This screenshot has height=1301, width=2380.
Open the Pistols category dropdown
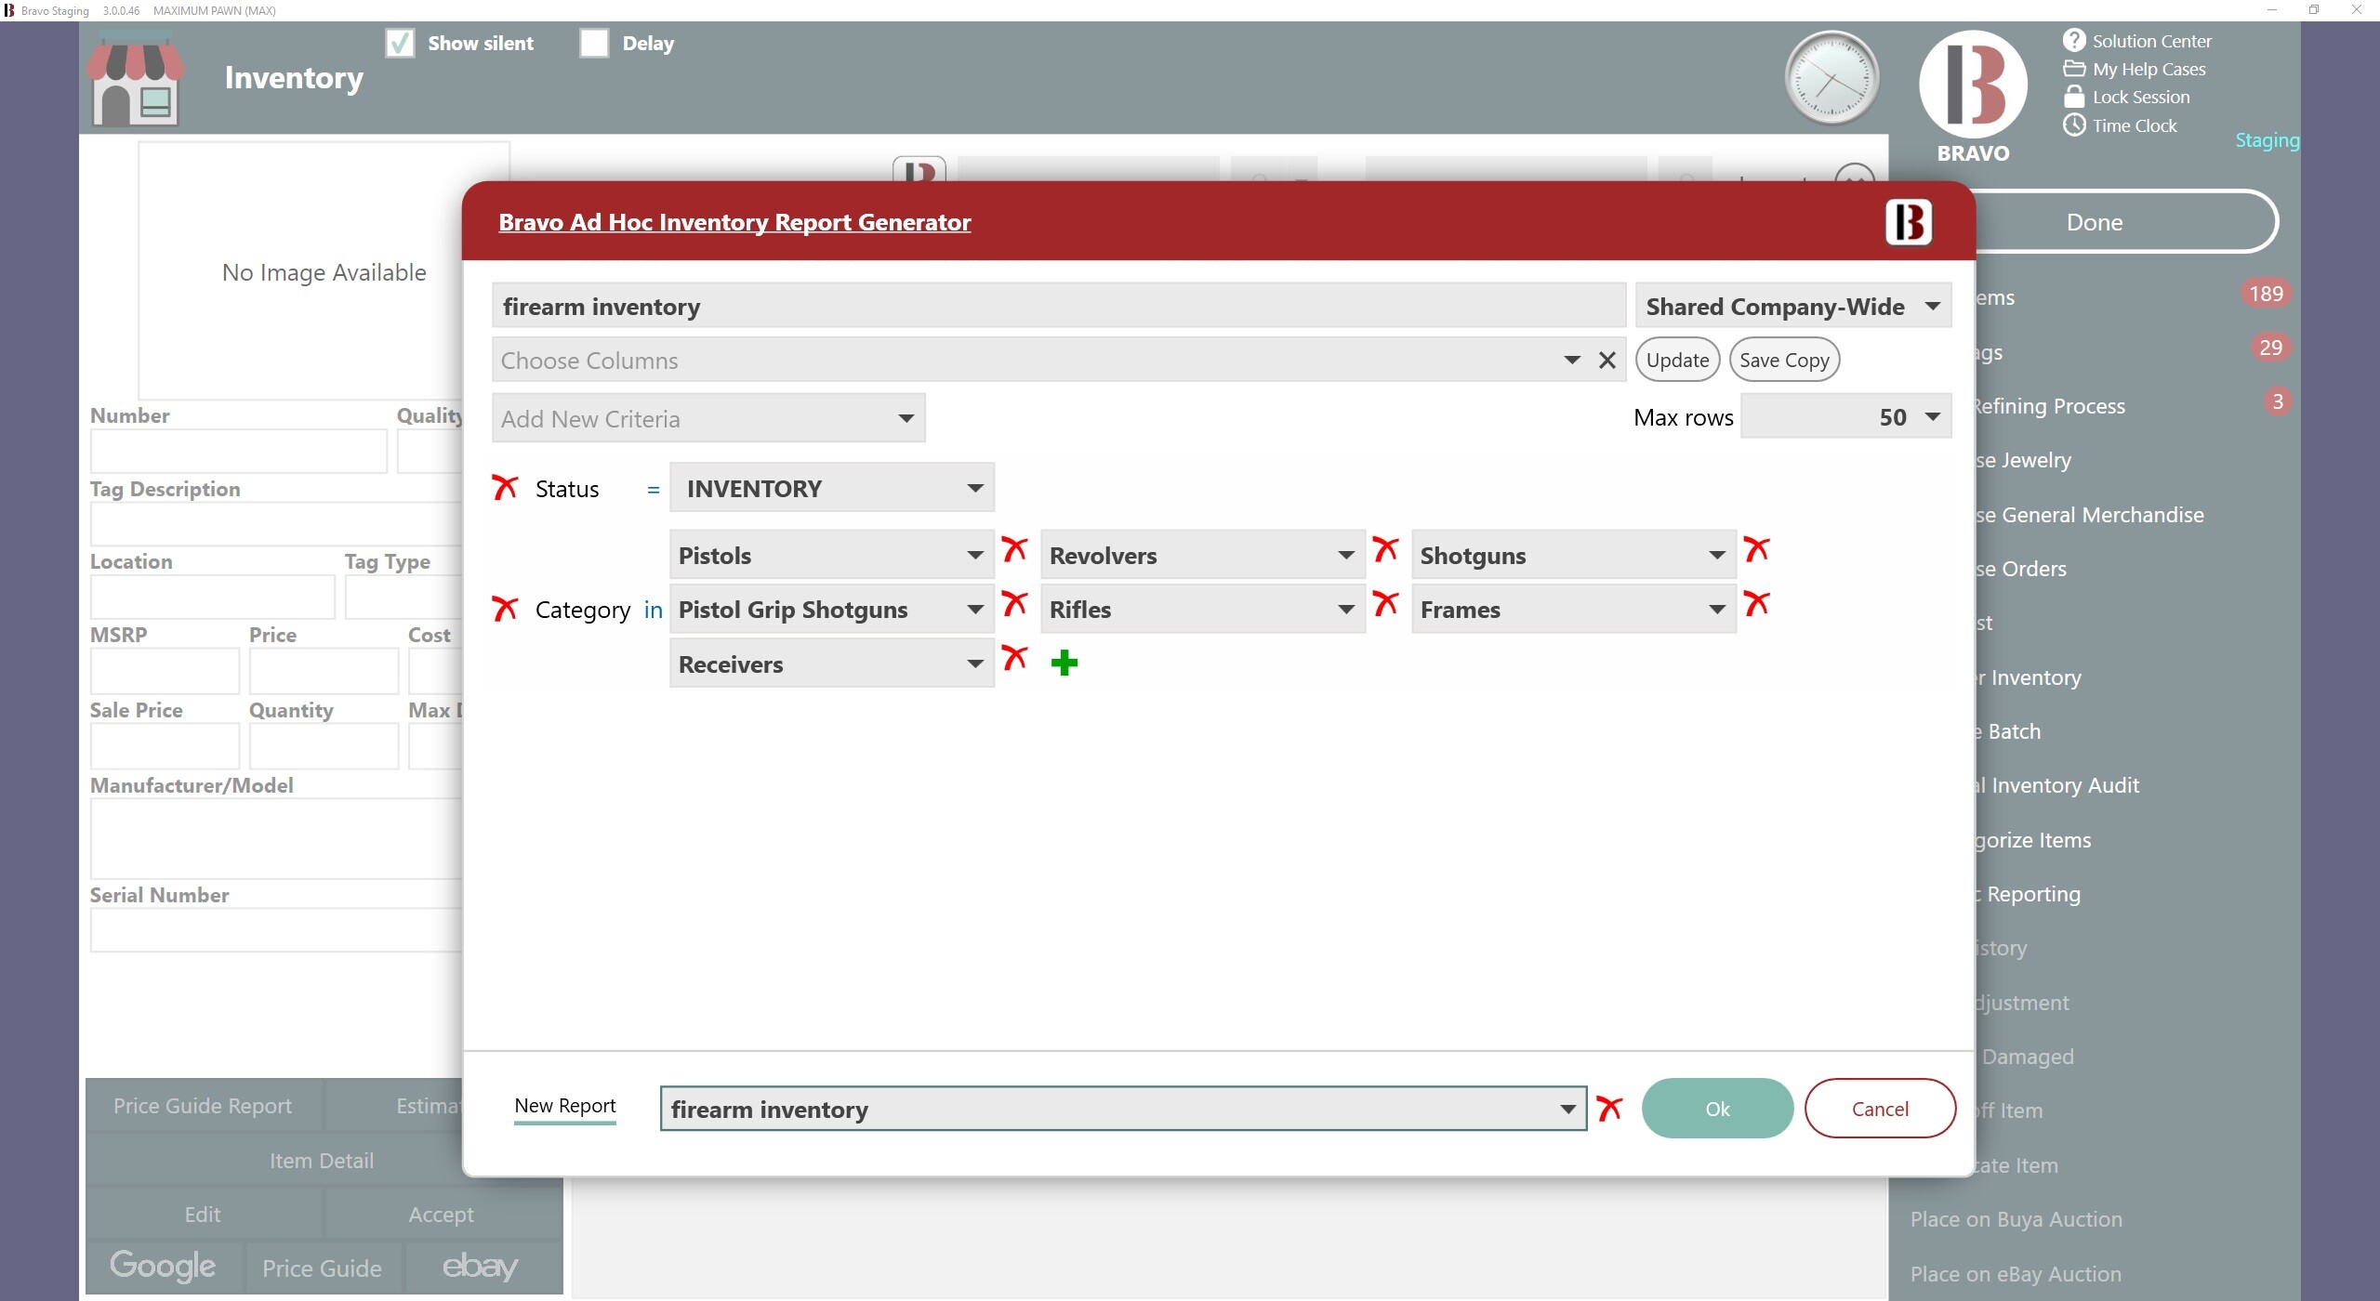pos(831,555)
